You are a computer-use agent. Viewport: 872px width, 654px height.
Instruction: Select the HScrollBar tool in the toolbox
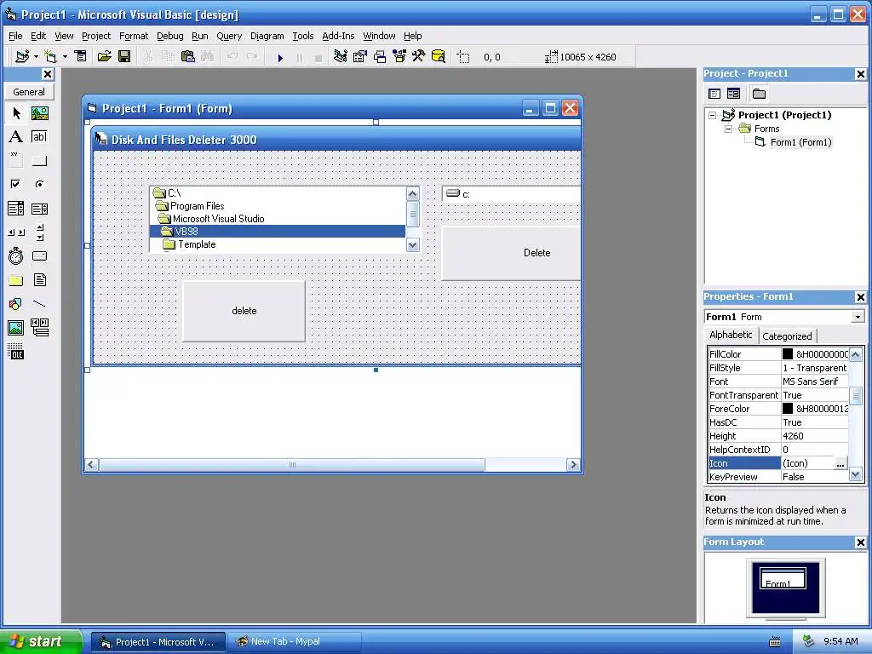tap(16, 232)
